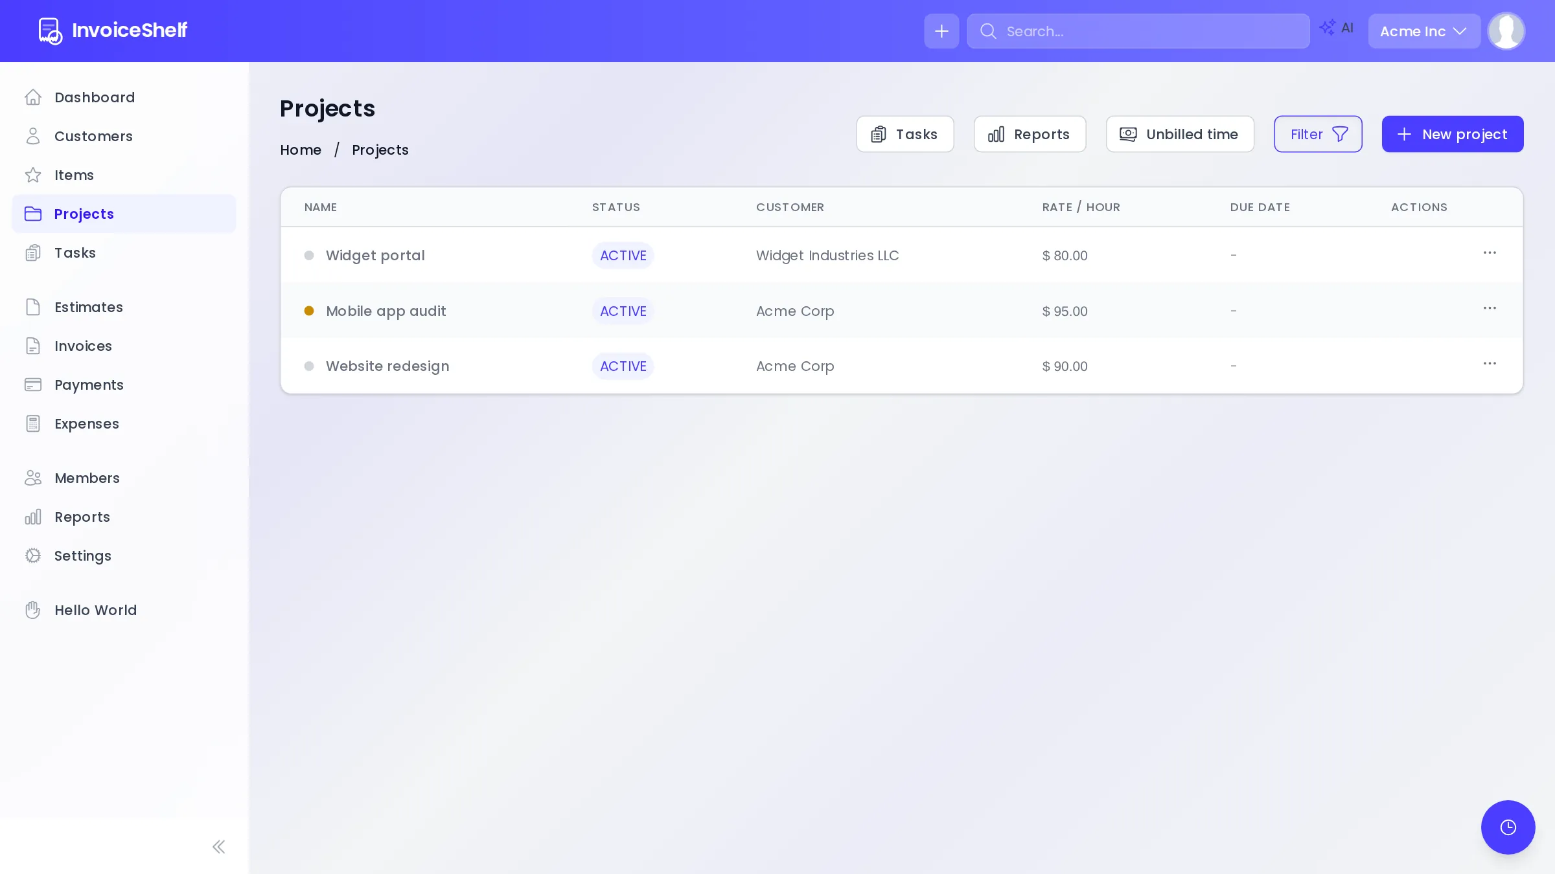Viewport: 1555px width, 874px height.
Task: Open actions menu for Mobile app audit
Action: [1490, 308]
